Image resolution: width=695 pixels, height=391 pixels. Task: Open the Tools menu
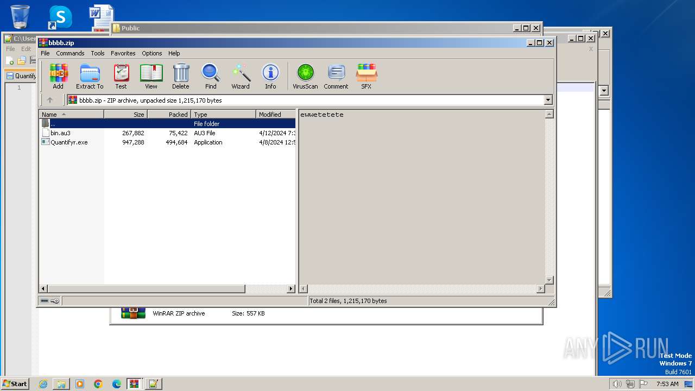[x=98, y=53]
